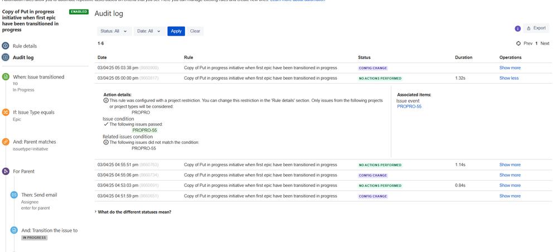
Task: Select Then: Send email action
Action: (x=39, y=195)
